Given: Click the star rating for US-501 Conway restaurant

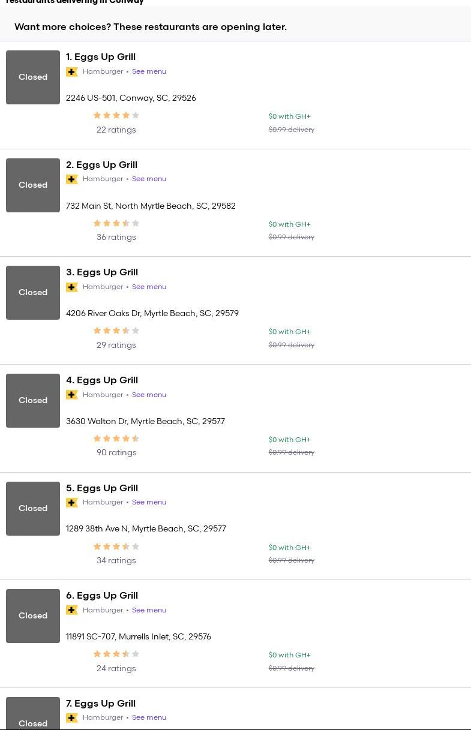Looking at the screenshot, I should (x=116, y=116).
